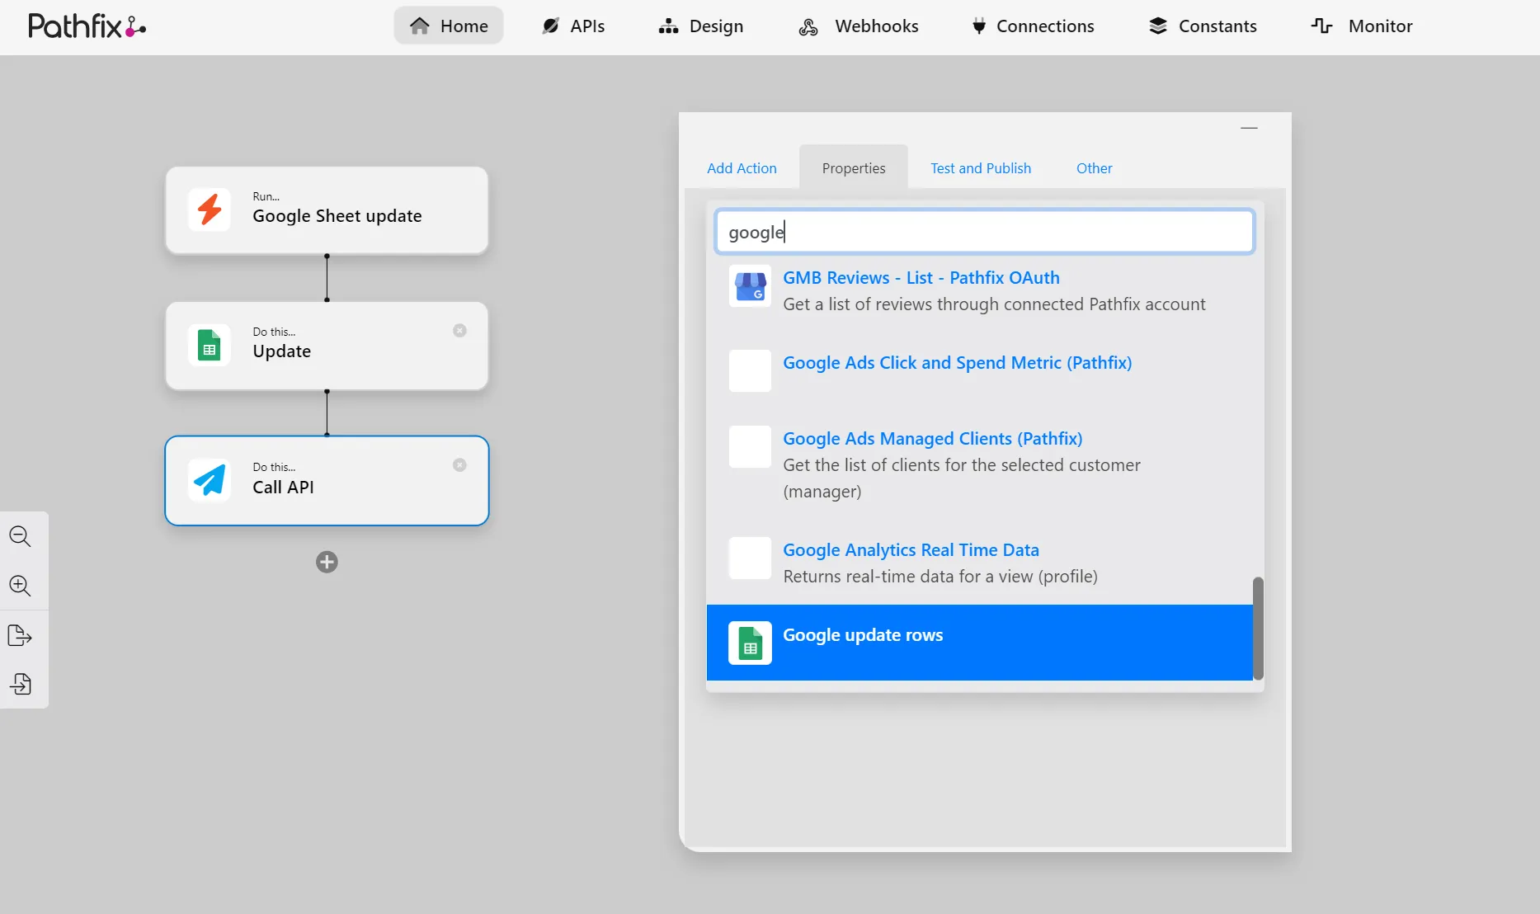Select the Properties tab
This screenshot has height=914, width=1540.
(854, 168)
